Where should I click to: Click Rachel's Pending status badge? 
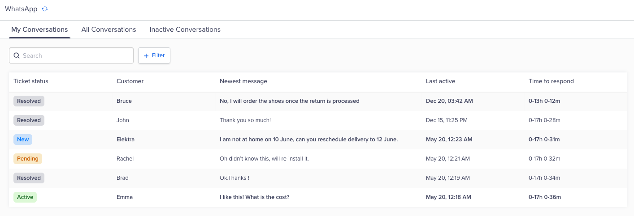point(28,159)
